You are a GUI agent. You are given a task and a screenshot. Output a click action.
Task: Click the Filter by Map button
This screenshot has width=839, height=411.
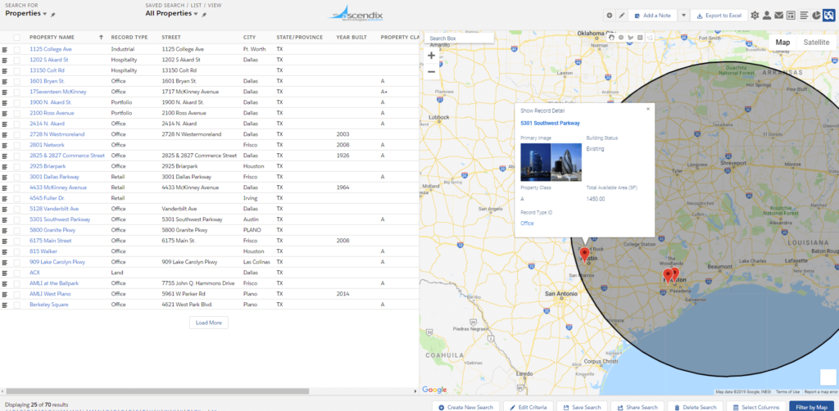click(811, 407)
